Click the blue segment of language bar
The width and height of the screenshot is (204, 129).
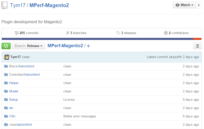point(97,39)
